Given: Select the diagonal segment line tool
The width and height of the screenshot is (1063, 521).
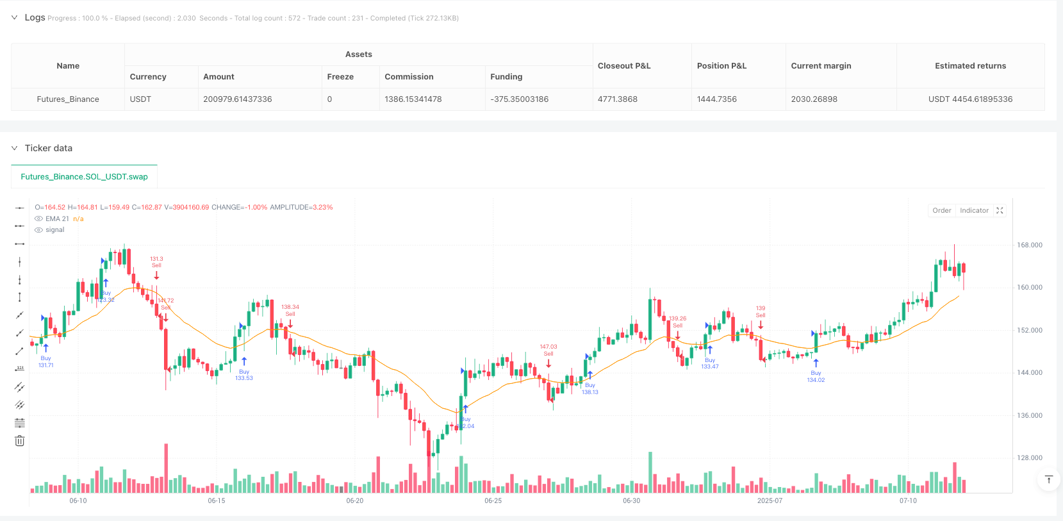Looking at the screenshot, I should (x=20, y=351).
